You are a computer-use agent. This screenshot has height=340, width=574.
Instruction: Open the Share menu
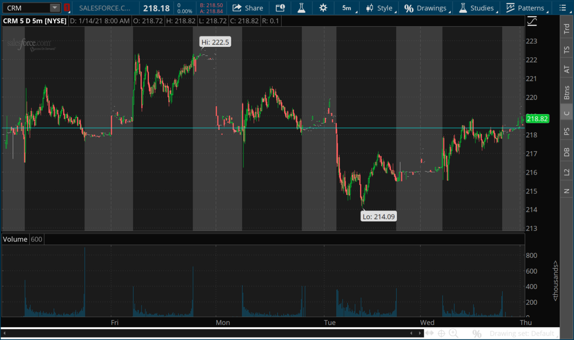(x=247, y=8)
